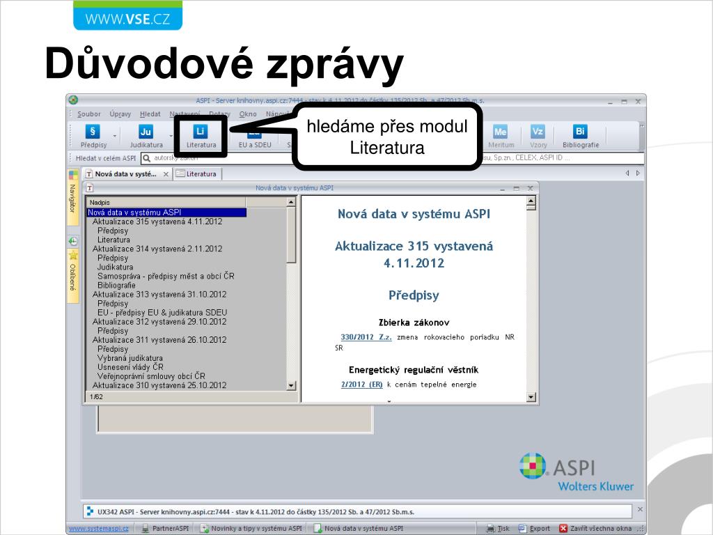Open the Dotazy menu
Screen dimensions: 713x535
tap(219, 114)
